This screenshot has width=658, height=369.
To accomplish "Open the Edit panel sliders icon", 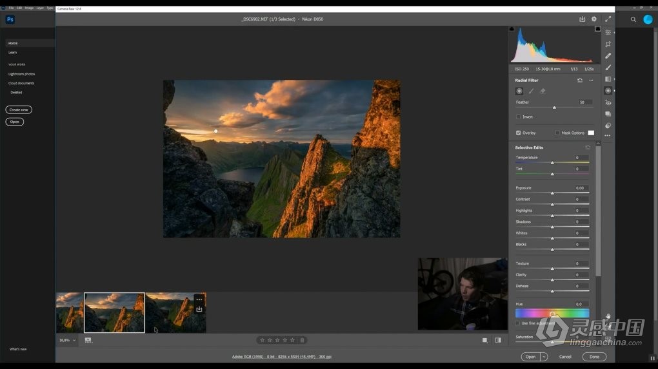I will (x=608, y=32).
